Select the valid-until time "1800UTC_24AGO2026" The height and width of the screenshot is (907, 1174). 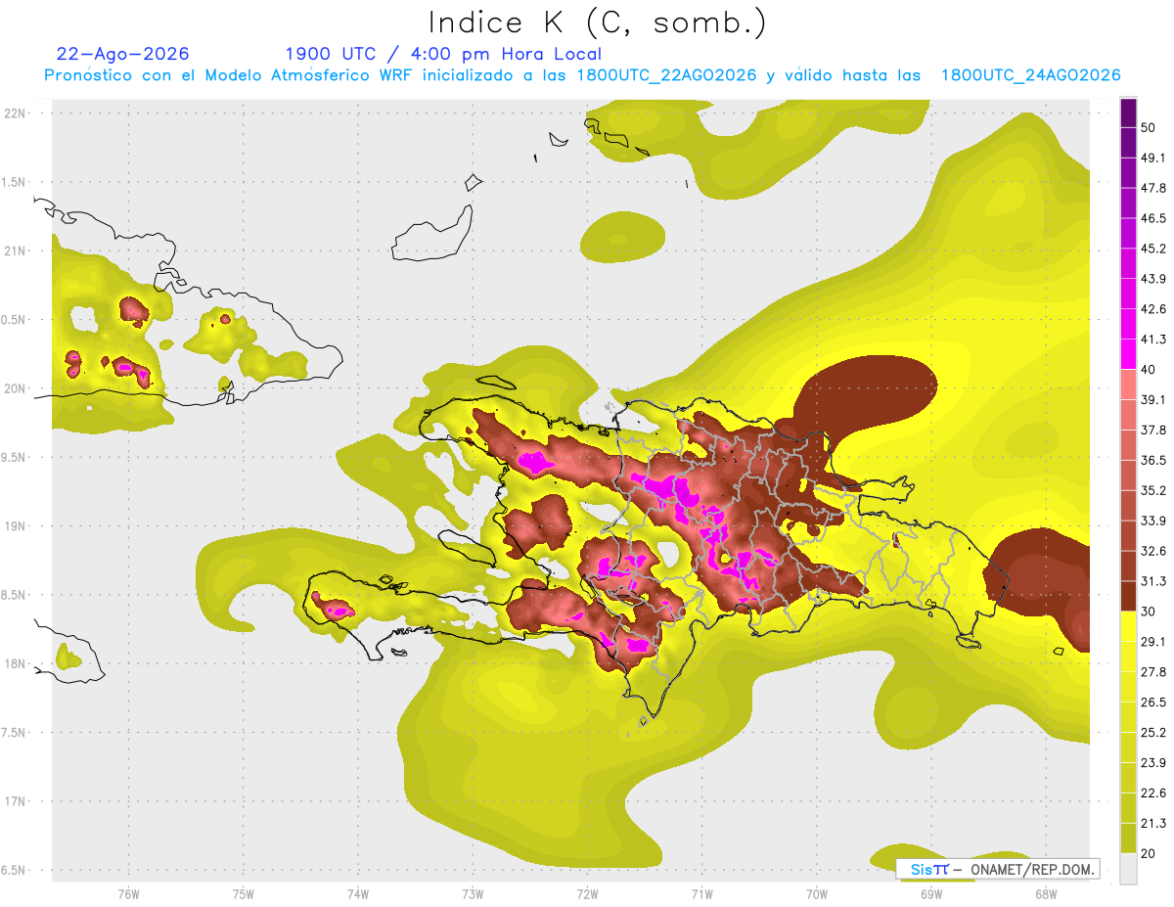pyautogui.click(x=1030, y=75)
